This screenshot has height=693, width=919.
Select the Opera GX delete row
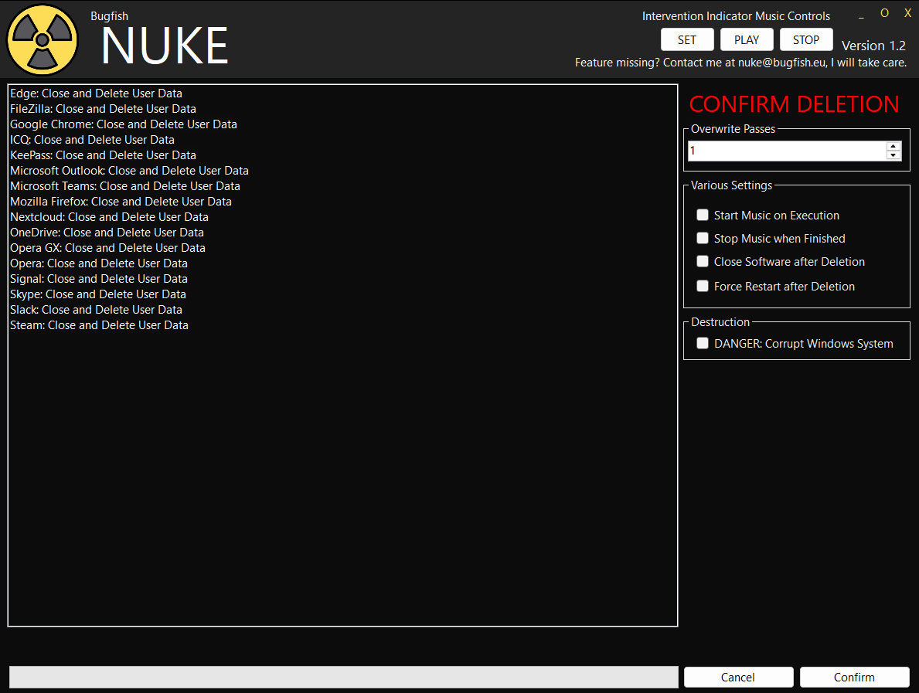(343, 248)
